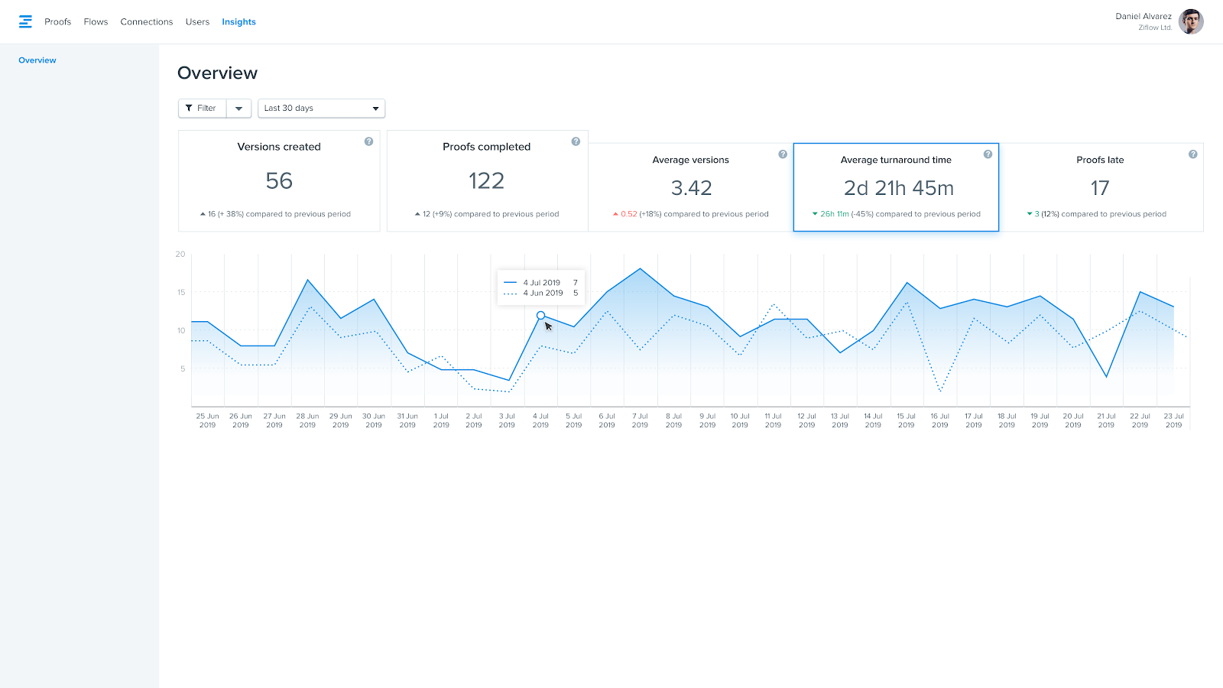This screenshot has width=1223, height=688.
Task: Click the 4 Jul 2019 chart data point
Action: click(x=540, y=315)
